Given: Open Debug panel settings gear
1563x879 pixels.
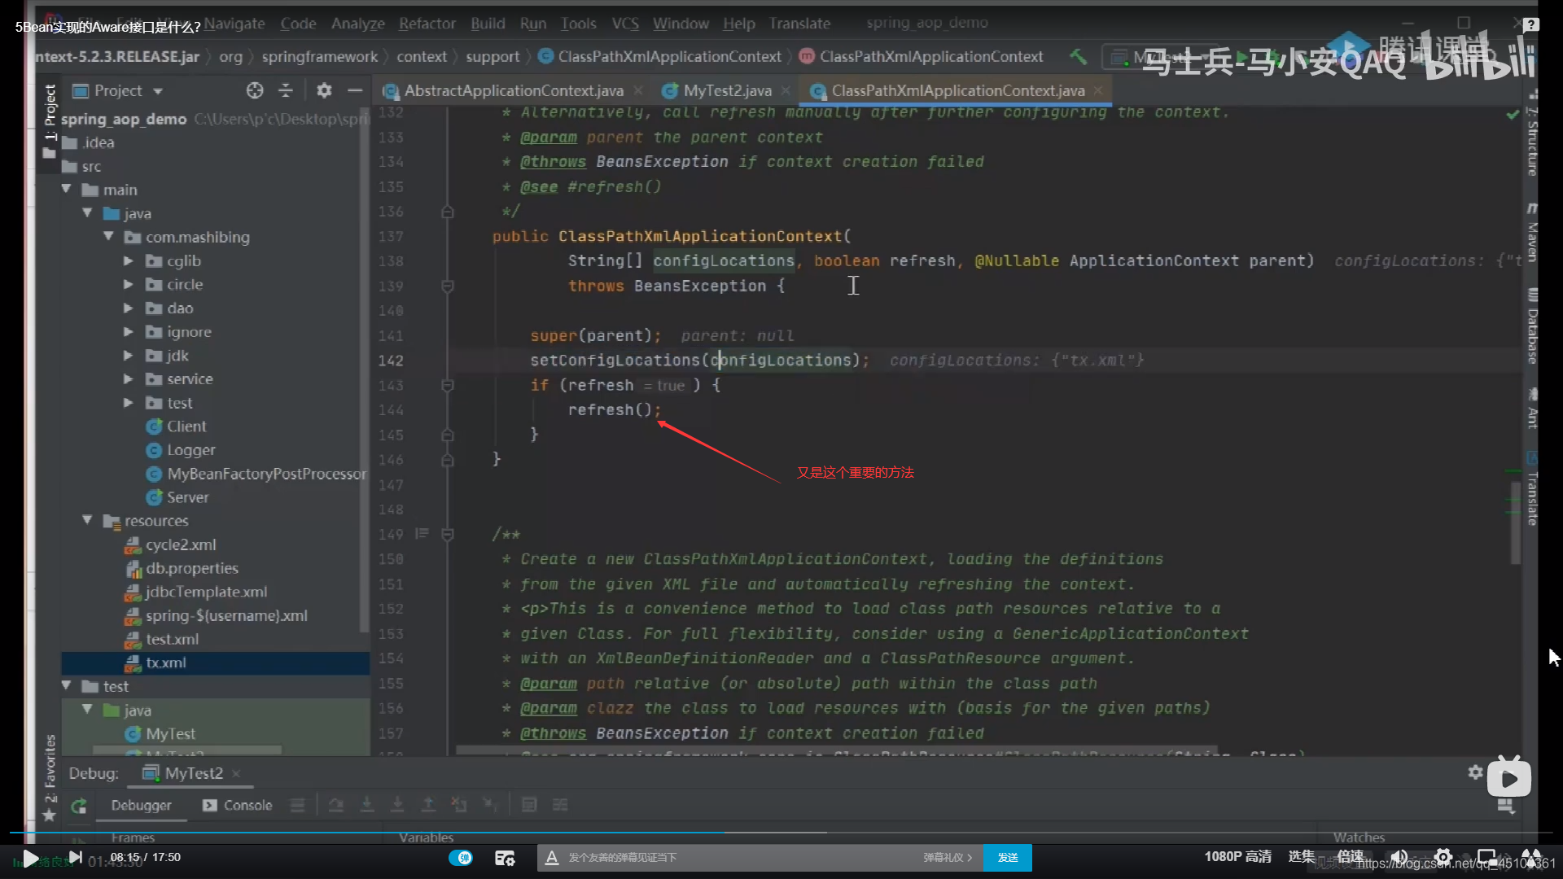Looking at the screenshot, I should pos(1475,772).
